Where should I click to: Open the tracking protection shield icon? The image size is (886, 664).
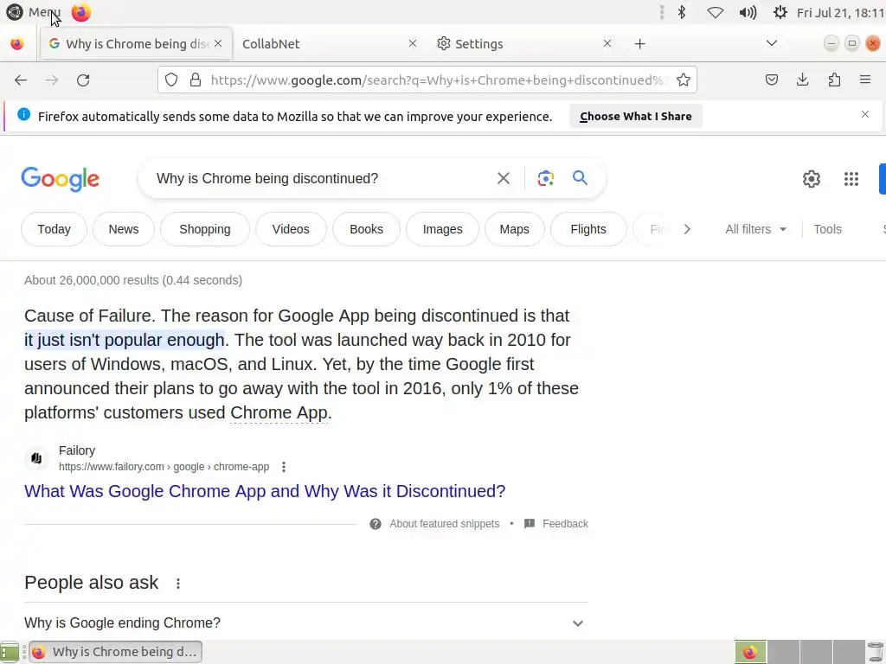pos(171,80)
